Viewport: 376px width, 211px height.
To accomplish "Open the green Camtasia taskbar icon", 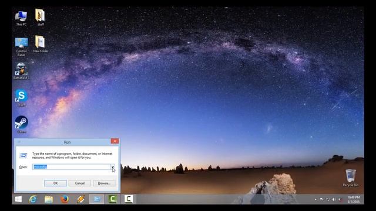I will pos(113,199).
